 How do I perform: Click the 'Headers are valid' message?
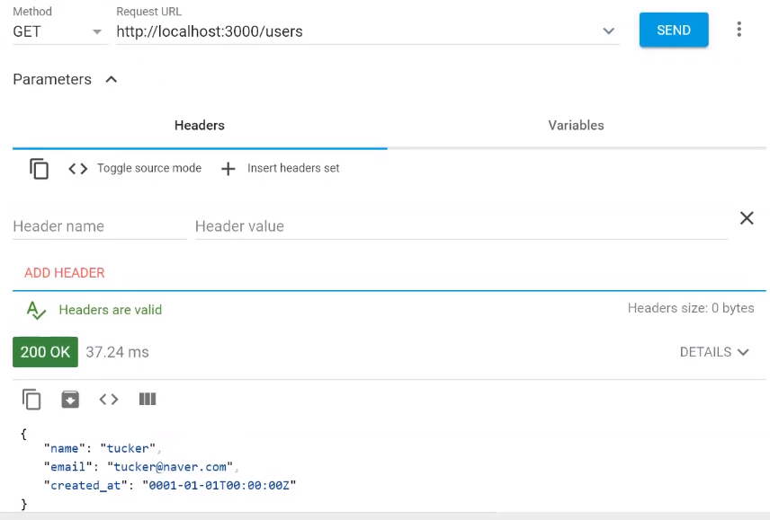tap(110, 310)
